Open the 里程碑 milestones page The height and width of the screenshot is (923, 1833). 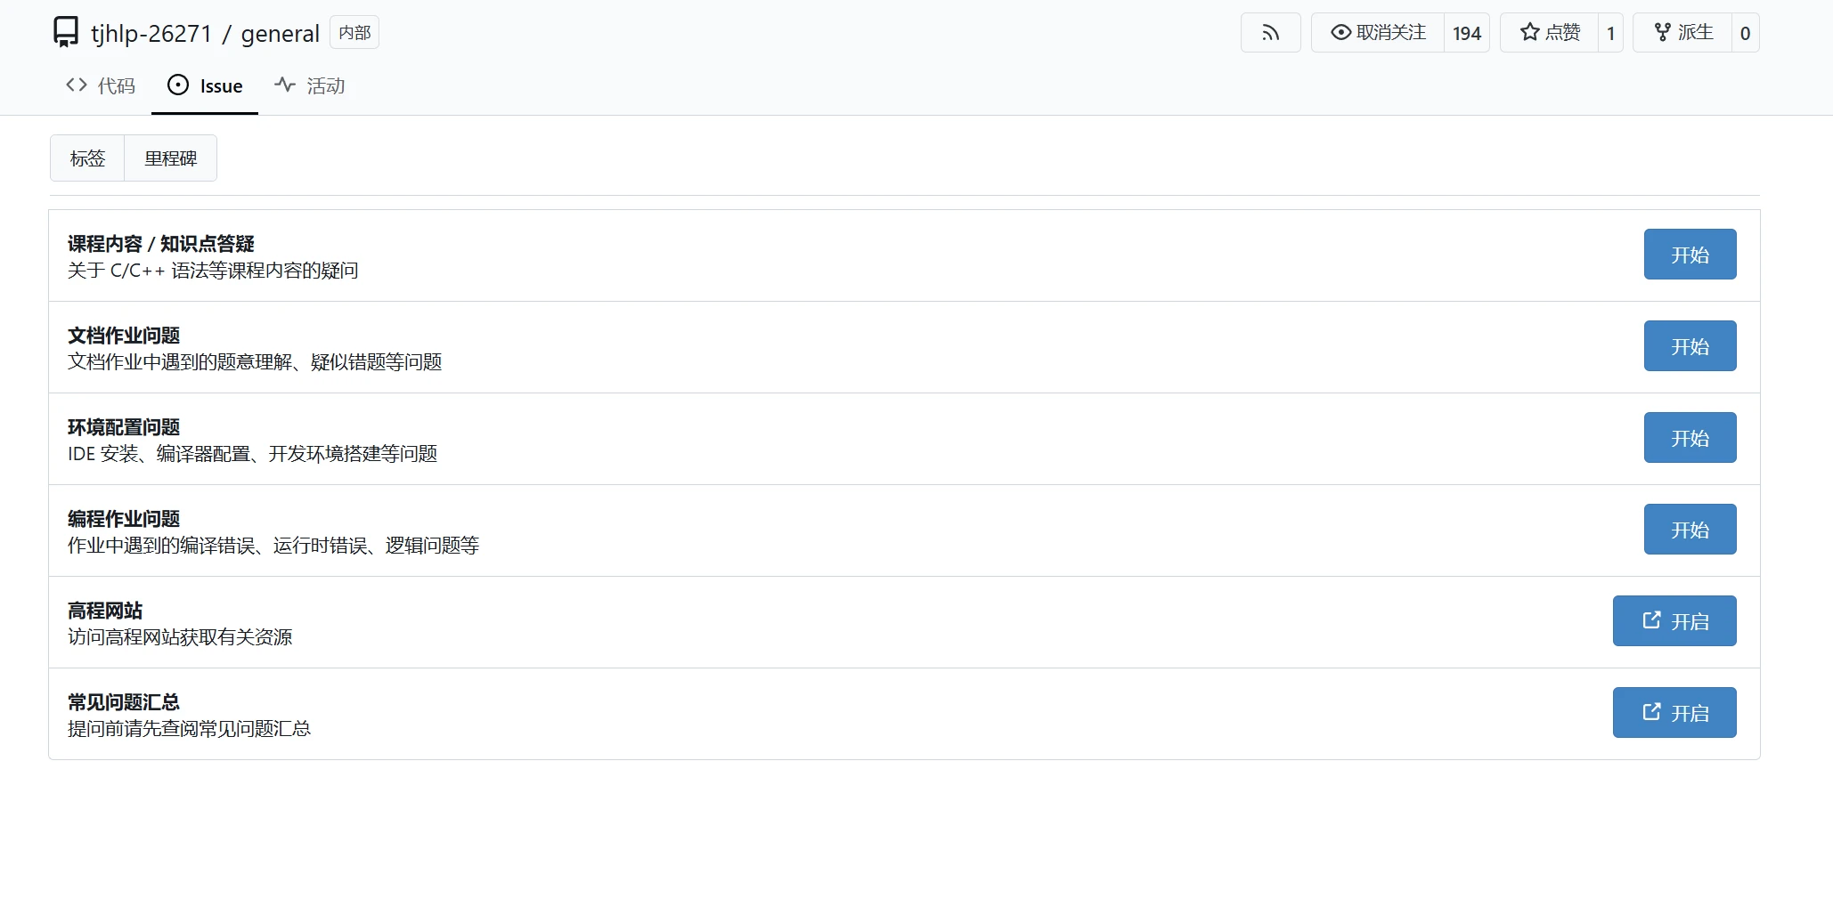tap(171, 158)
